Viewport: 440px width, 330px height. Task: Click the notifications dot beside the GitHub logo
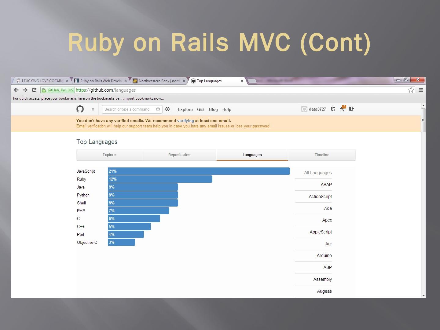pyautogui.click(x=93, y=109)
